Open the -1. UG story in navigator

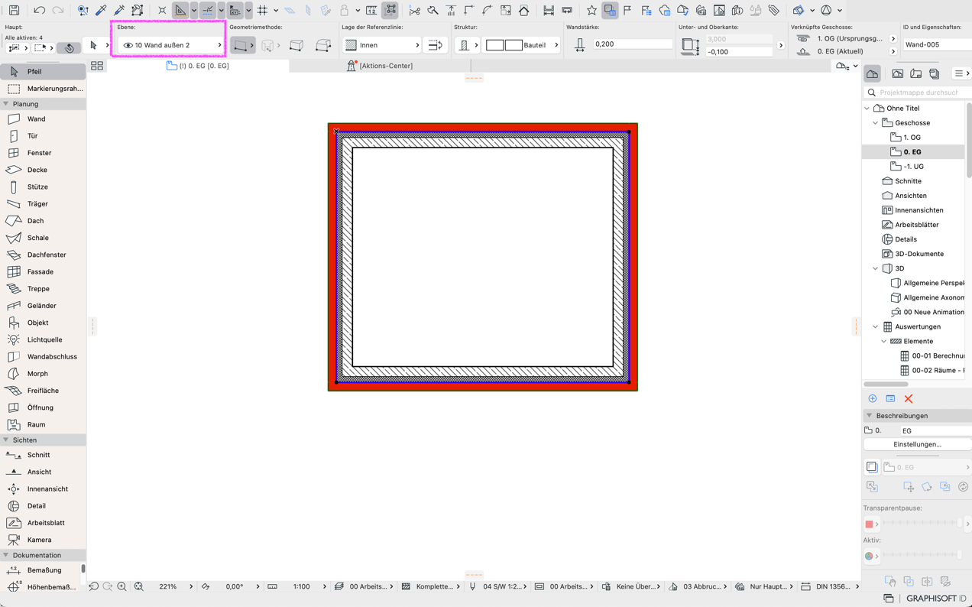click(x=913, y=167)
